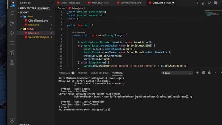The width and height of the screenshot is (222, 125).
Task: Open the Output panel tab
Action: pos(83,73)
